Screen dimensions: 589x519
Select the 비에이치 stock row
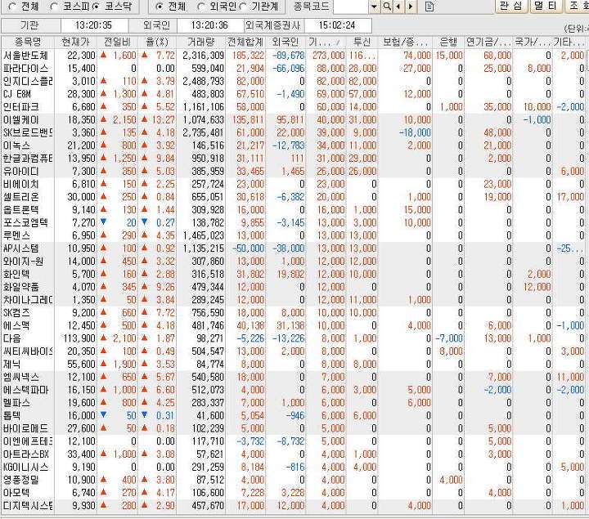click(x=294, y=184)
